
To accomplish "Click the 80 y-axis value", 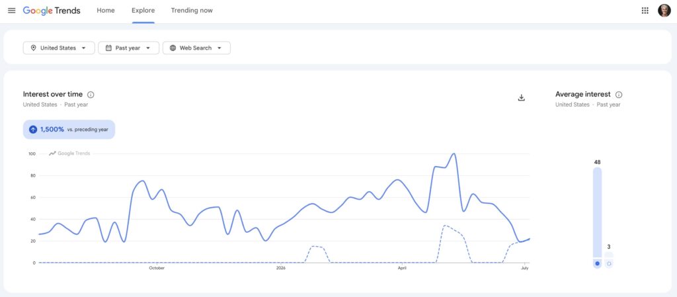I will [x=33, y=176].
